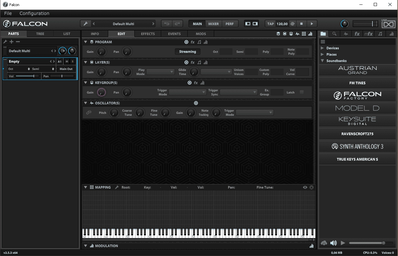Mute the Empty part with M
The height and width of the screenshot is (256, 398).
click(67, 61)
